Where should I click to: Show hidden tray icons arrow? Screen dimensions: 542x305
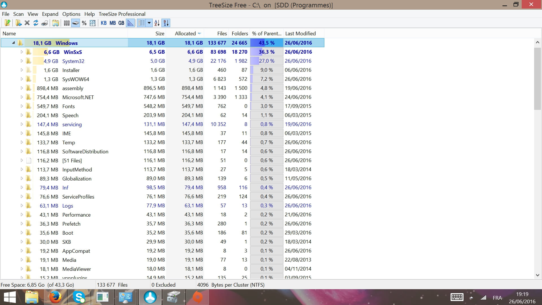[x=471, y=298]
